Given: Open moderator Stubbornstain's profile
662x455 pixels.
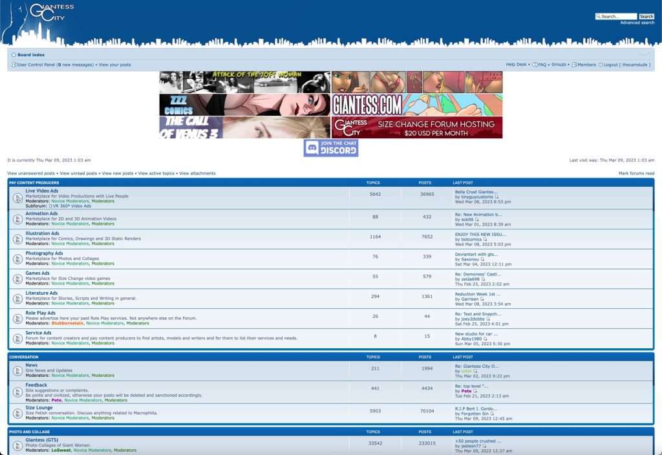Looking at the screenshot, I should point(67,323).
